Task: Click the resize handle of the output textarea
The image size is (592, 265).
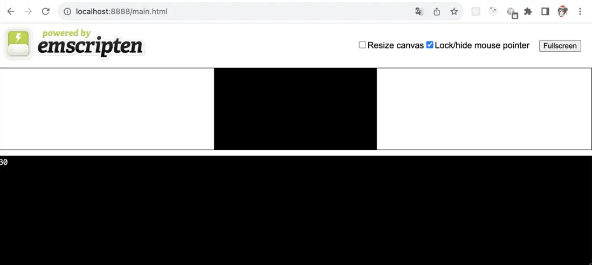Action: coord(589,262)
